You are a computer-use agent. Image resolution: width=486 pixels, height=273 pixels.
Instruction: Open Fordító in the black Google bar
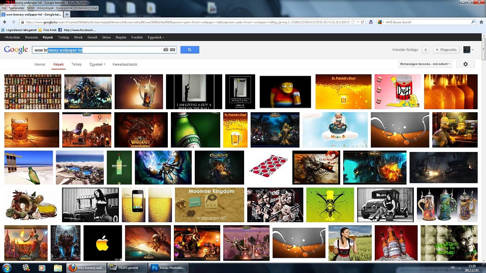[137, 37]
